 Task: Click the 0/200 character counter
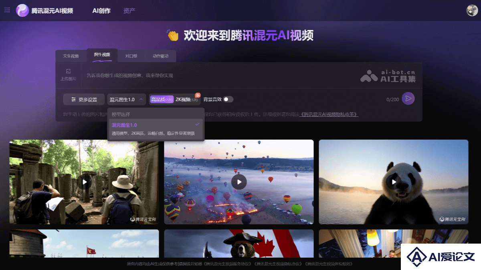392,100
